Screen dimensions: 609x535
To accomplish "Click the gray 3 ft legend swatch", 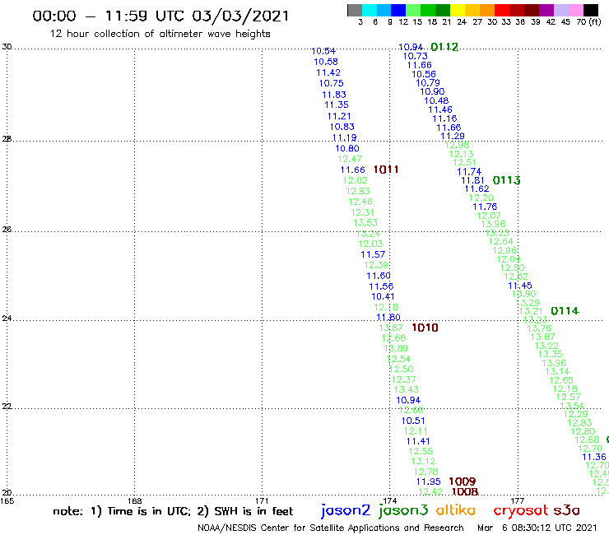I will [355, 10].
